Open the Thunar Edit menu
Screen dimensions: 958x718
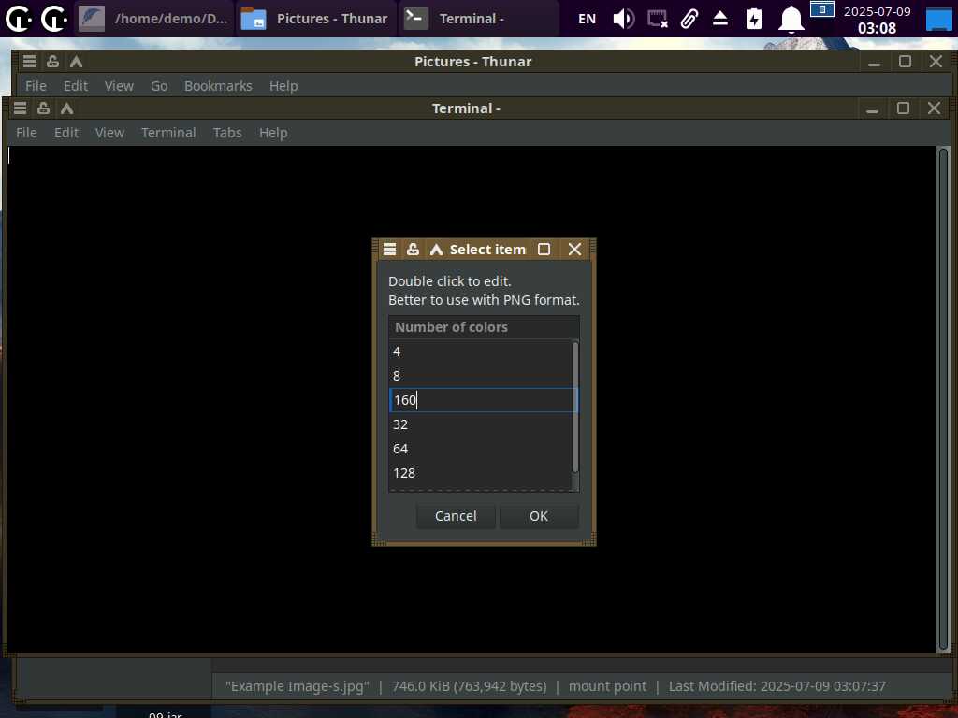[76, 86]
